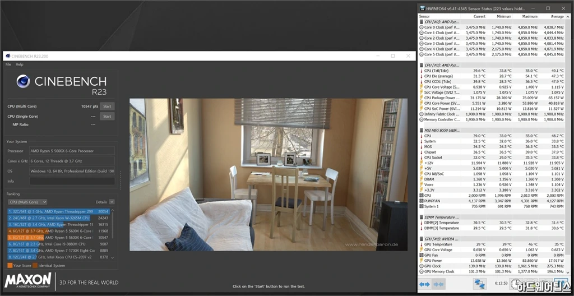Click the Sensor column header in HWiNFO
The height and width of the screenshot is (296, 574).
pos(425,16)
